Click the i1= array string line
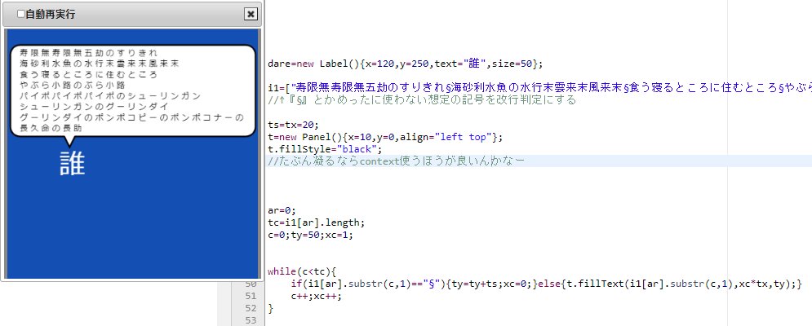Screen dimensions: 812x326 (539, 88)
